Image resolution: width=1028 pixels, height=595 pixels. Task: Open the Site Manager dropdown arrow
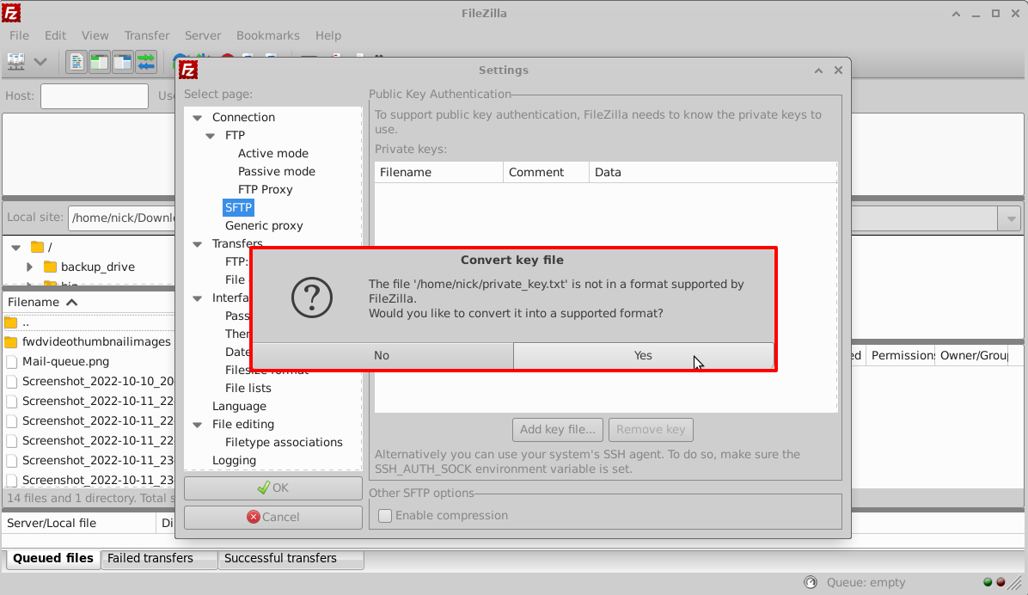[40, 62]
